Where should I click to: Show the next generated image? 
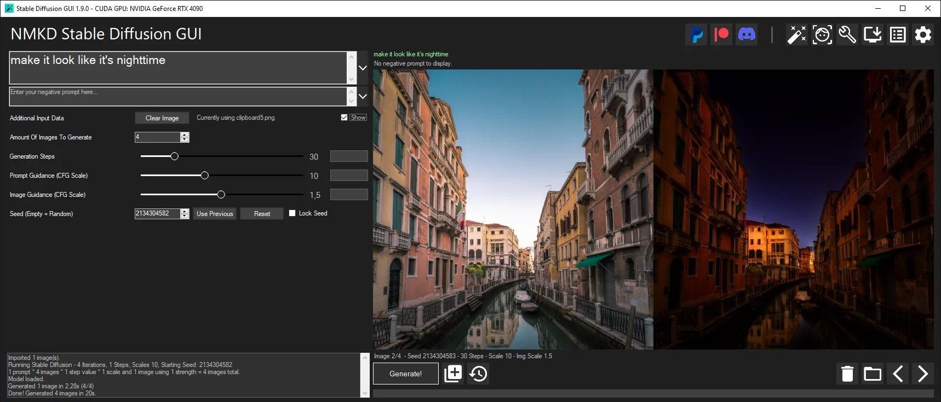click(923, 374)
